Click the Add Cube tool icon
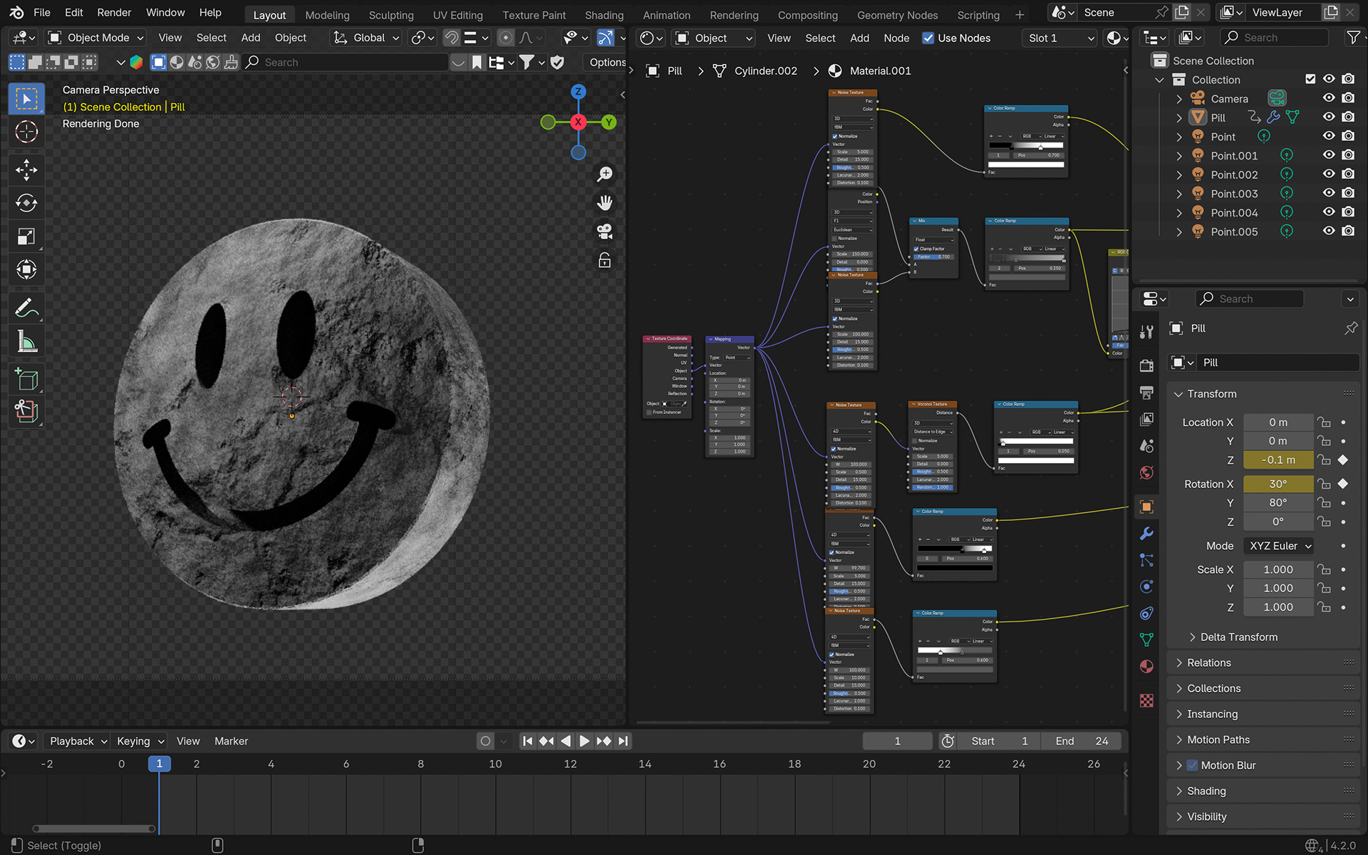Screen dimensions: 1368x855 pyautogui.click(x=26, y=379)
